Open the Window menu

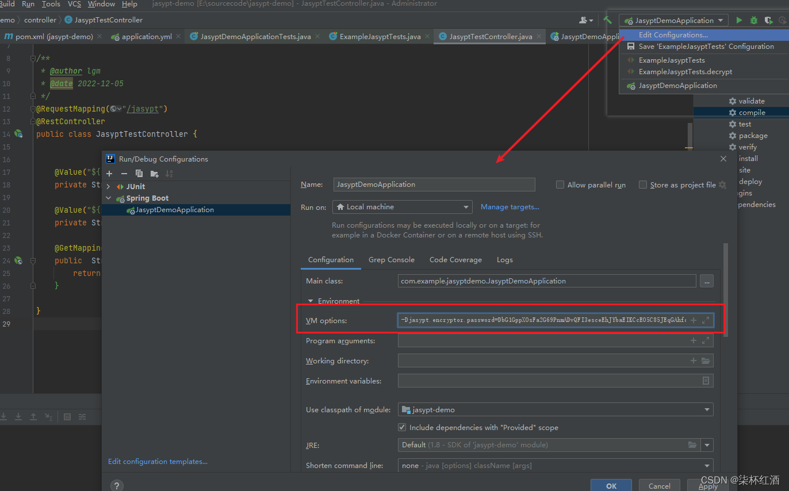[x=101, y=4]
